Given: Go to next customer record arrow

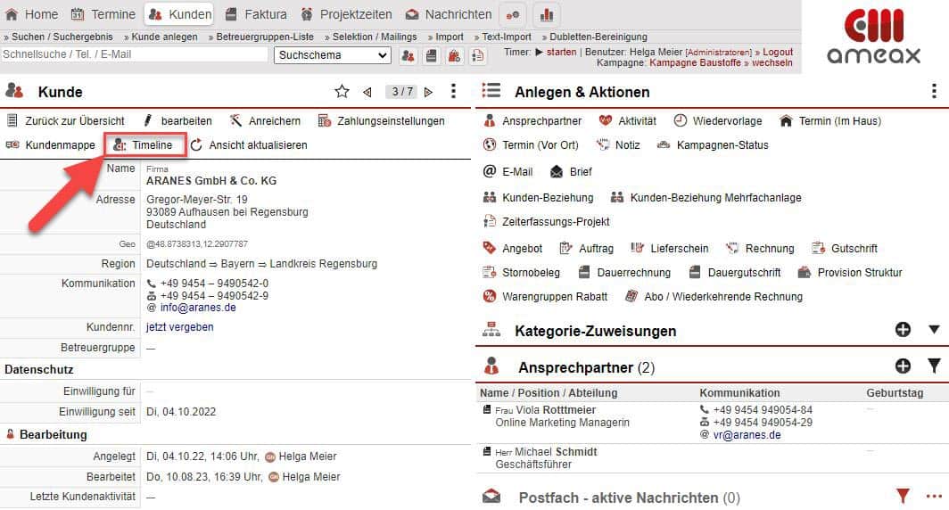Looking at the screenshot, I should click(x=428, y=92).
